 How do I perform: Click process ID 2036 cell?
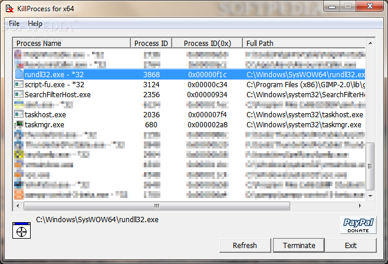pyautogui.click(x=152, y=115)
